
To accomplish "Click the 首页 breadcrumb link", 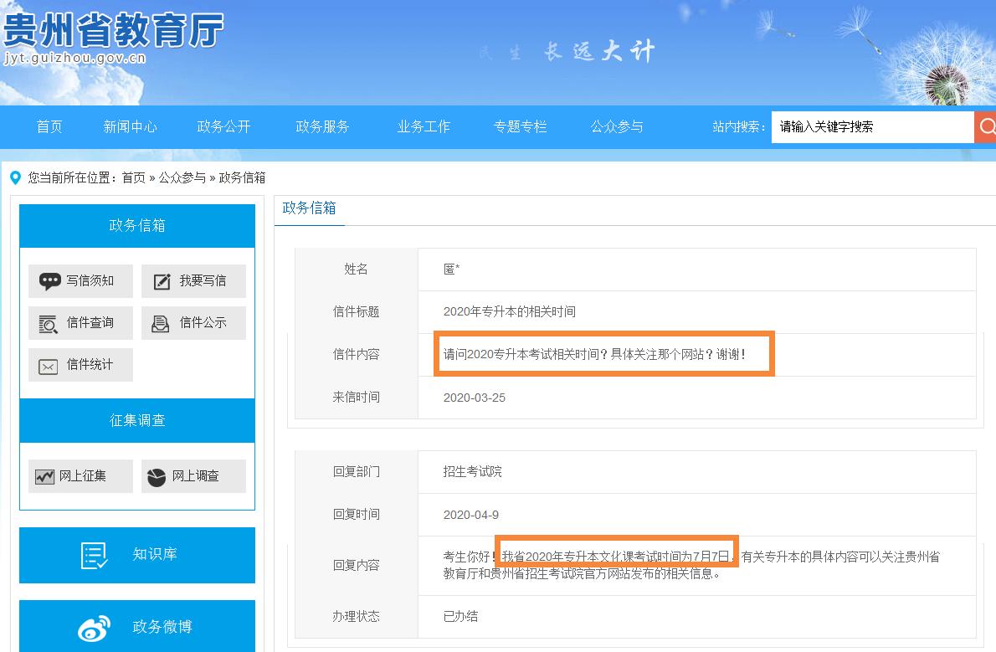I will pos(133,177).
